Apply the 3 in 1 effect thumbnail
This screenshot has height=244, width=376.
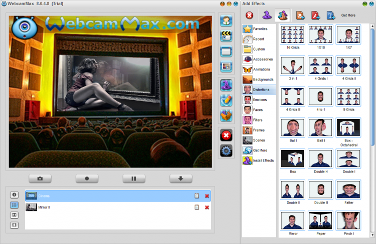point(293,65)
